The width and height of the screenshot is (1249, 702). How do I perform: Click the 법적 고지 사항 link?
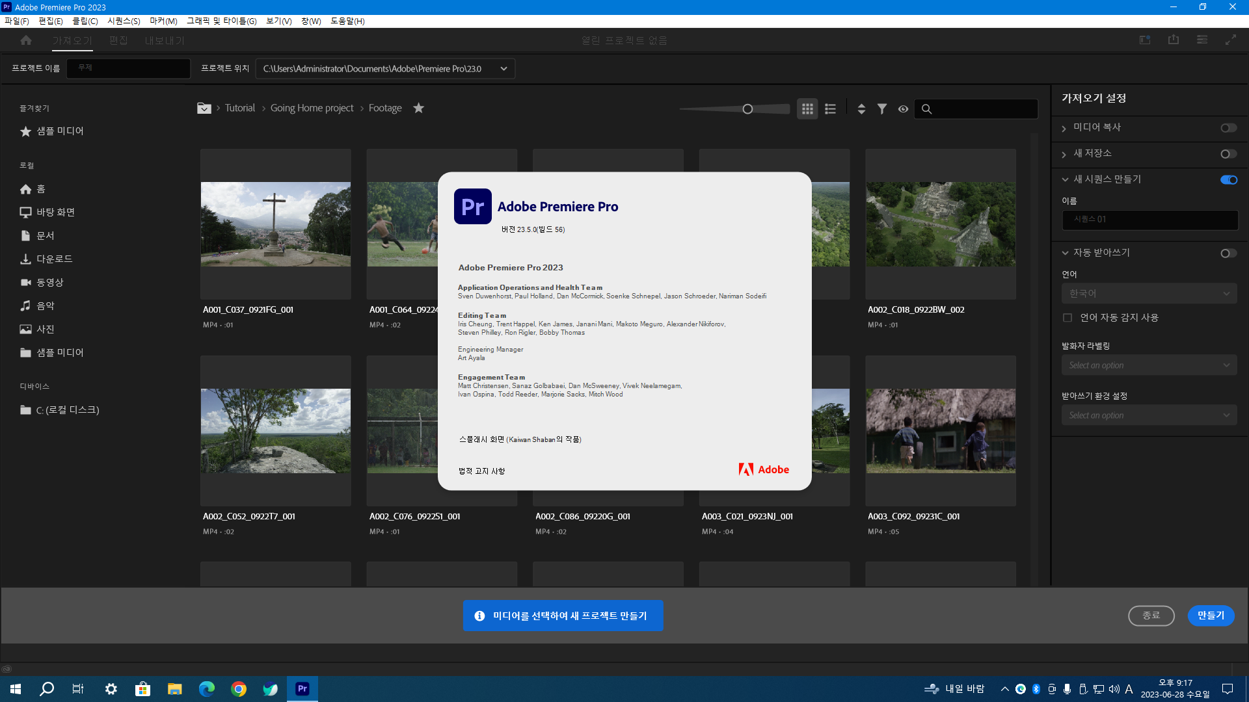coord(481,471)
